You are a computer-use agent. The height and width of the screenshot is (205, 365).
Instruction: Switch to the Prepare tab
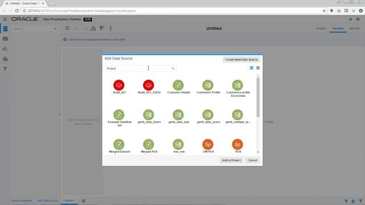[x=321, y=28]
